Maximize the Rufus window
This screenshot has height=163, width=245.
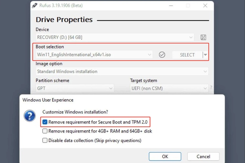coord(188,5)
